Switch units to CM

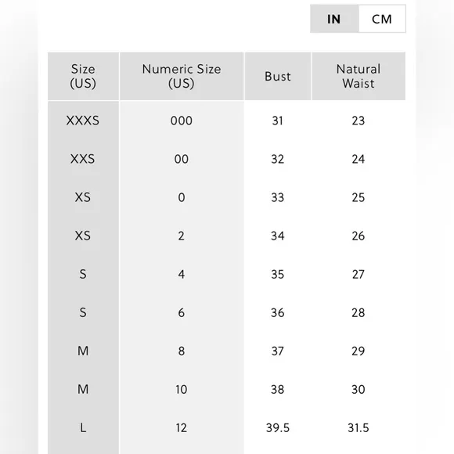point(382,19)
